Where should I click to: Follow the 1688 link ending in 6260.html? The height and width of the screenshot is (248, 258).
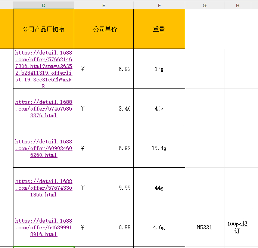[x=44, y=148]
